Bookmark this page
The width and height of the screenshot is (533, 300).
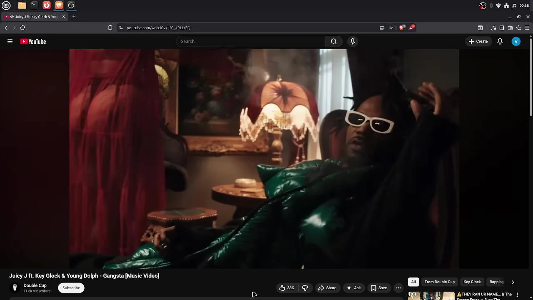pyautogui.click(x=110, y=27)
